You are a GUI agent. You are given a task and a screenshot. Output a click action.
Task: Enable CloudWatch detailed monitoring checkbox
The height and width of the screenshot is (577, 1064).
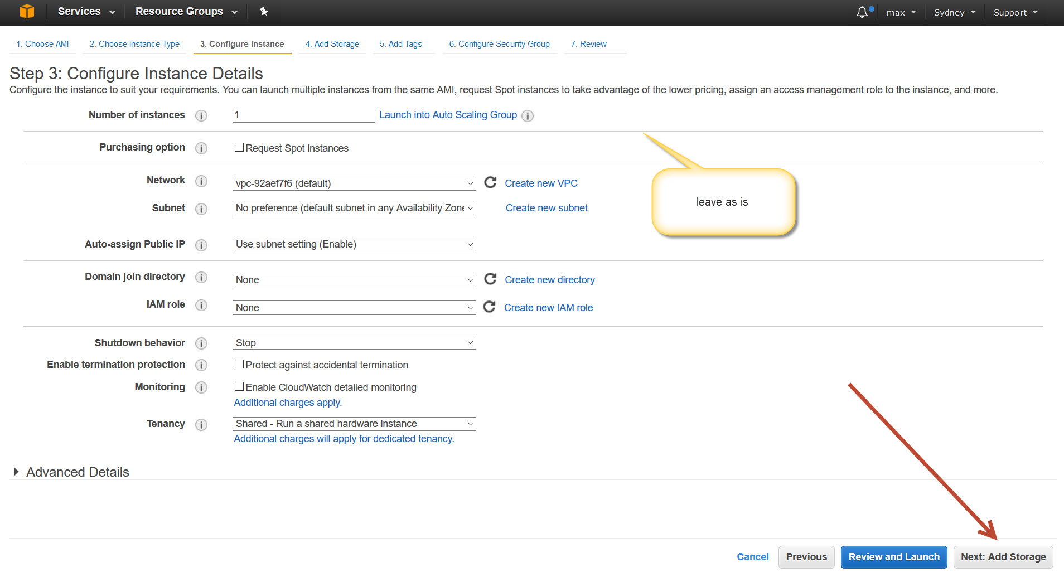[x=239, y=387]
